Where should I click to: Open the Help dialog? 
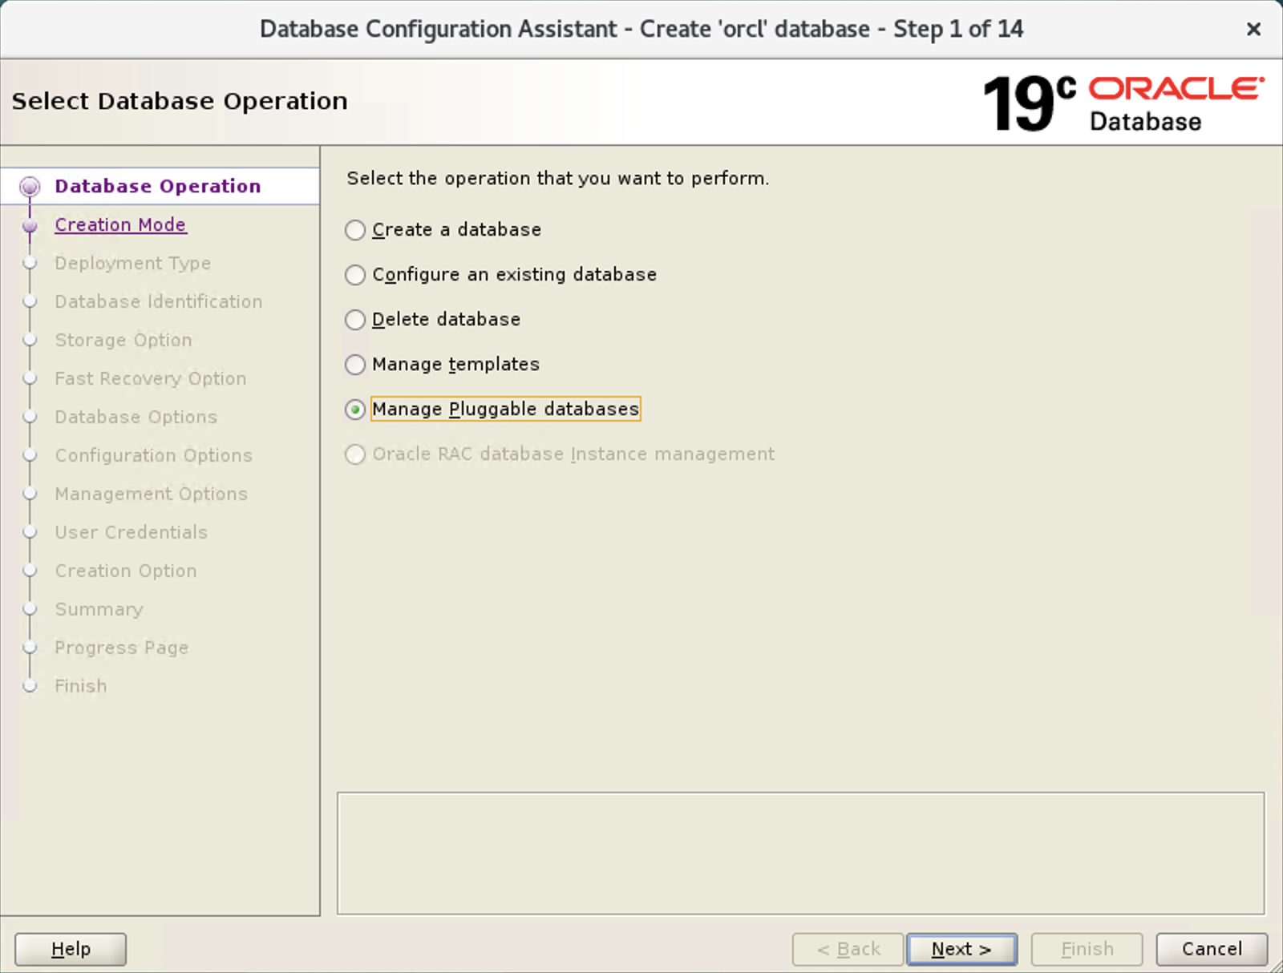71,949
